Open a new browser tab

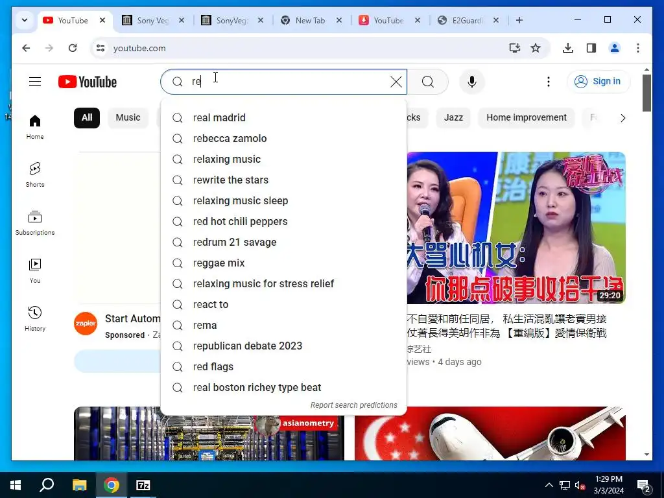(519, 20)
